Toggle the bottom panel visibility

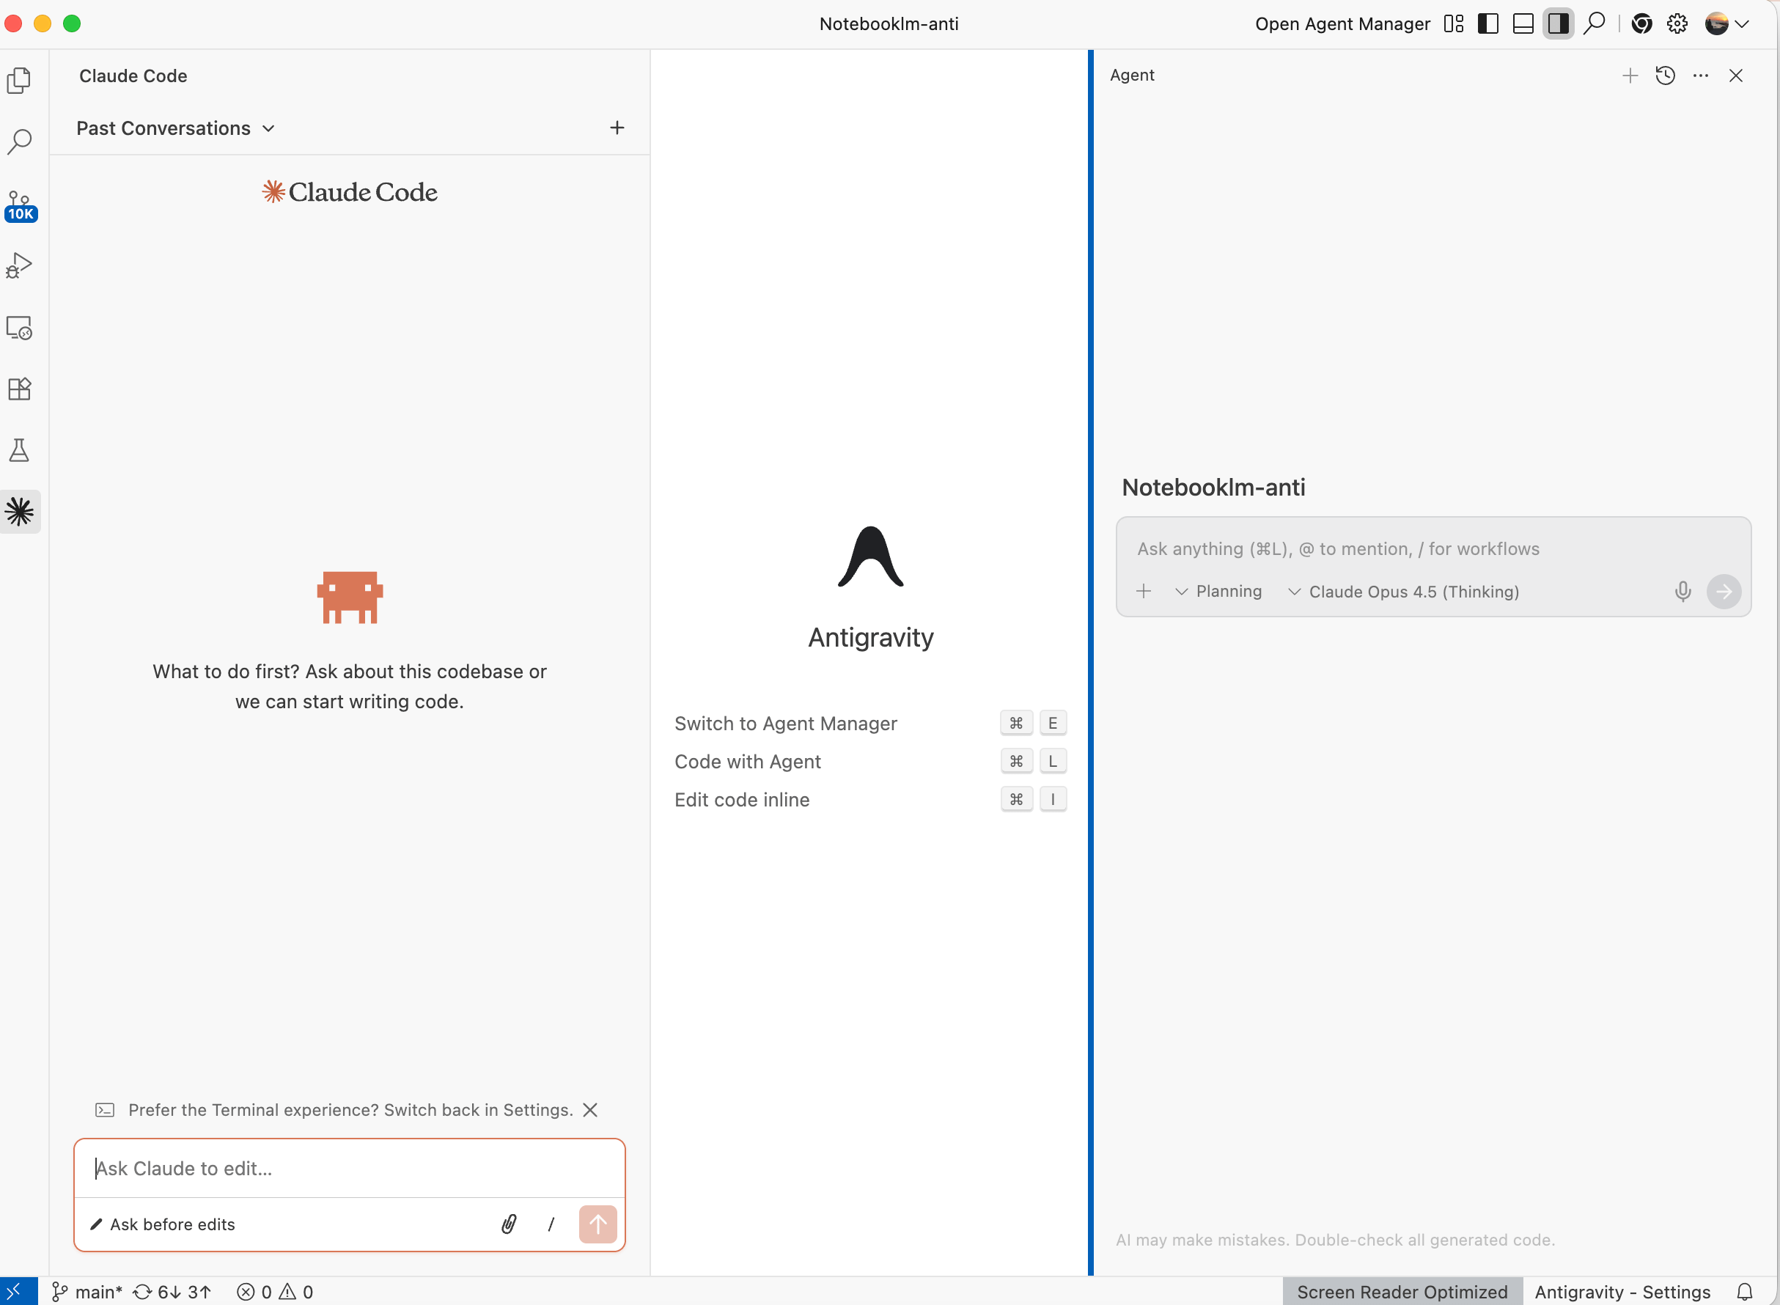click(x=1523, y=23)
